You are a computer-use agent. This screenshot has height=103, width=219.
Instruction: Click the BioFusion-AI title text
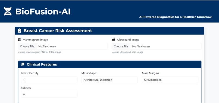click(43, 11)
